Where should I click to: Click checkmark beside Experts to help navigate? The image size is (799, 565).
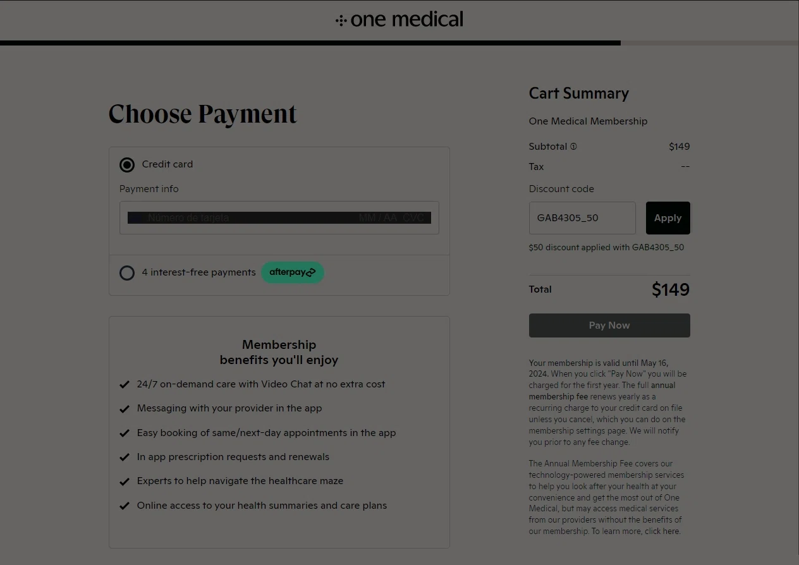point(125,481)
